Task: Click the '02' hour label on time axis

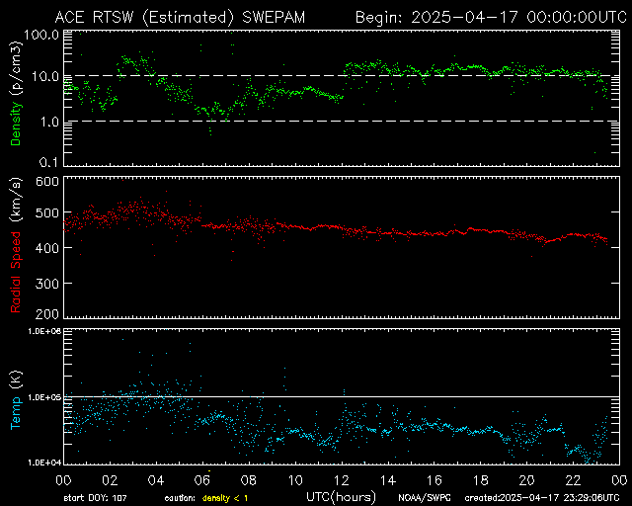Action: [x=110, y=480]
